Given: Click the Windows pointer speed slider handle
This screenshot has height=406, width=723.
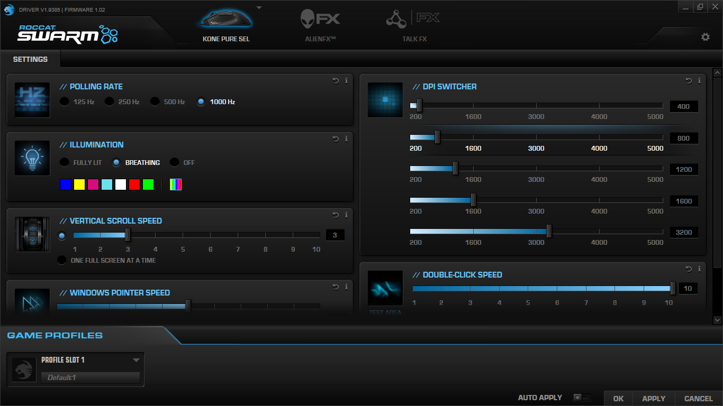Looking at the screenshot, I should [188, 306].
